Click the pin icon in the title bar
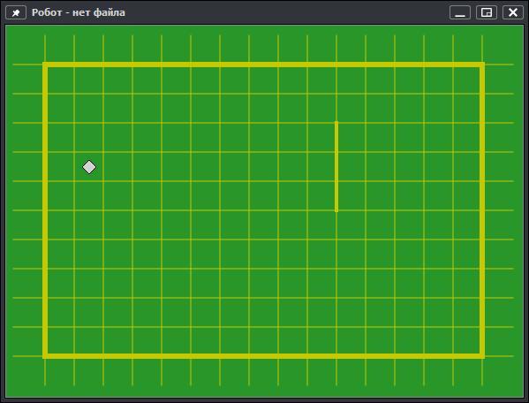Image resolution: width=529 pixels, height=403 pixels. [16, 13]
